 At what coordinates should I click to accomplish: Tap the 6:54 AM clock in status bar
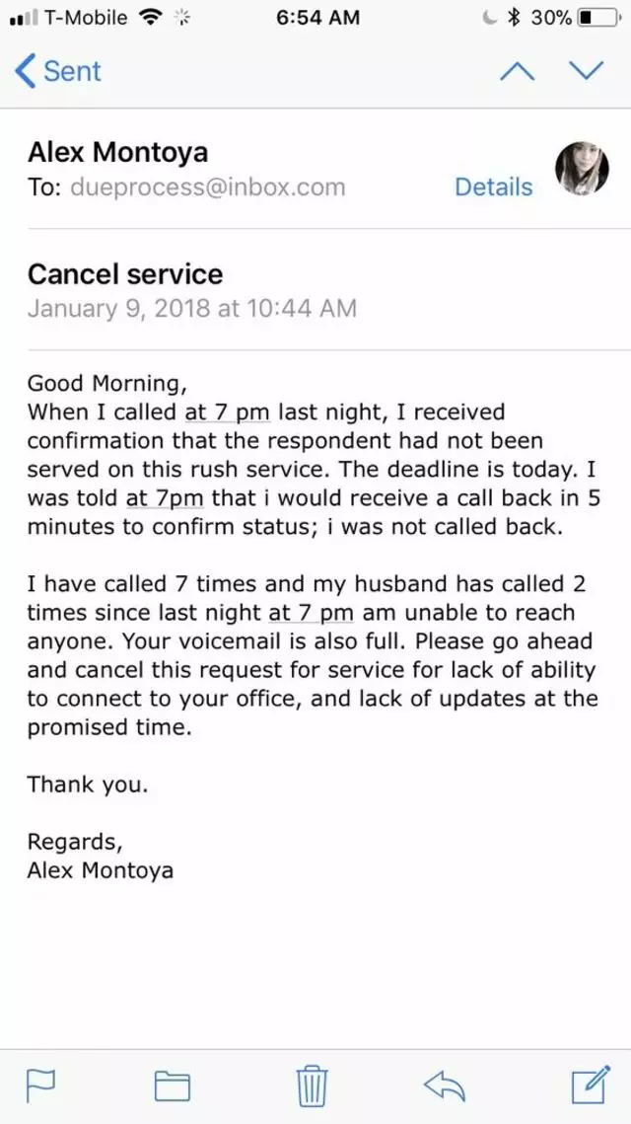[317, 18]
